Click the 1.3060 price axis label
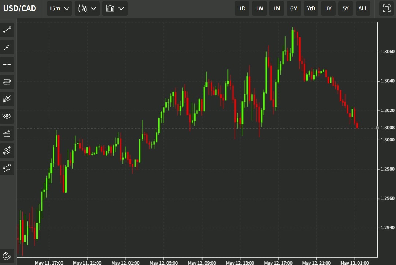 click(388, 52)
